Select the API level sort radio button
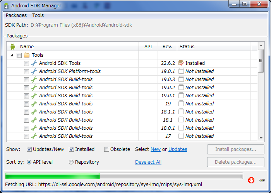271x193 pixels. (x=29, y=162)
